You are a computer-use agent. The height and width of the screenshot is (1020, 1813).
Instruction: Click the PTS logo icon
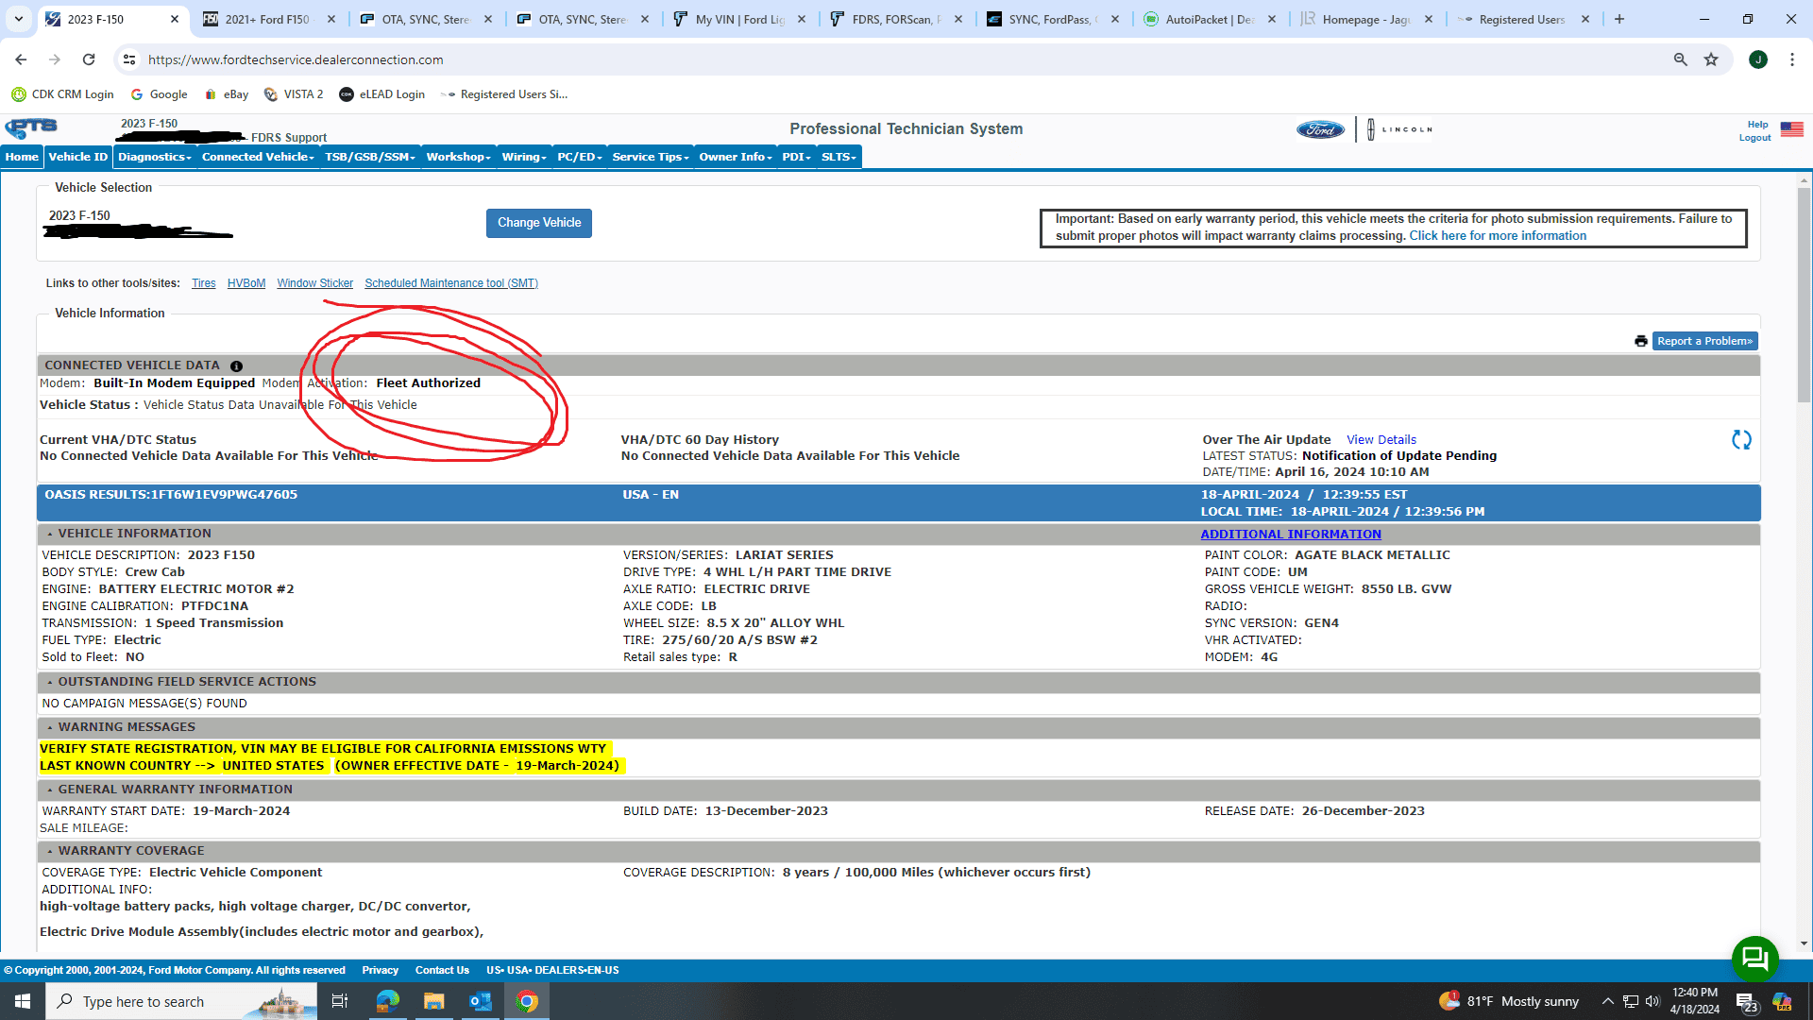[x=31, y=127]
